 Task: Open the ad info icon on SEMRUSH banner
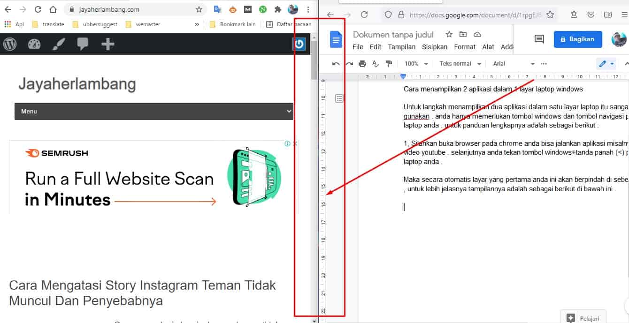[287, 144]
